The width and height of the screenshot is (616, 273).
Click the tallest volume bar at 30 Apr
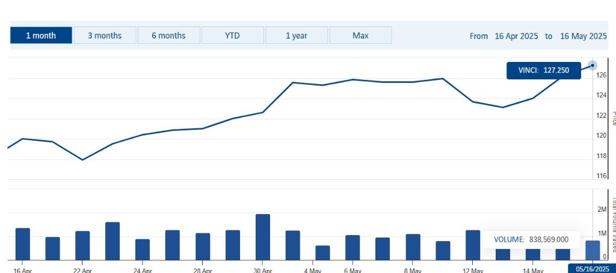coord(263,236)
